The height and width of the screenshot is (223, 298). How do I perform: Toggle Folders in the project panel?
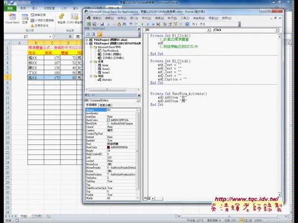[99, 34]
